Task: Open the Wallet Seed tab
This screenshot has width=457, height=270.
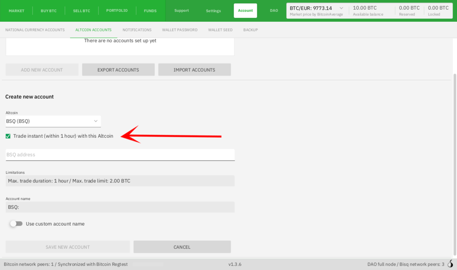Action: click(220, 30)
